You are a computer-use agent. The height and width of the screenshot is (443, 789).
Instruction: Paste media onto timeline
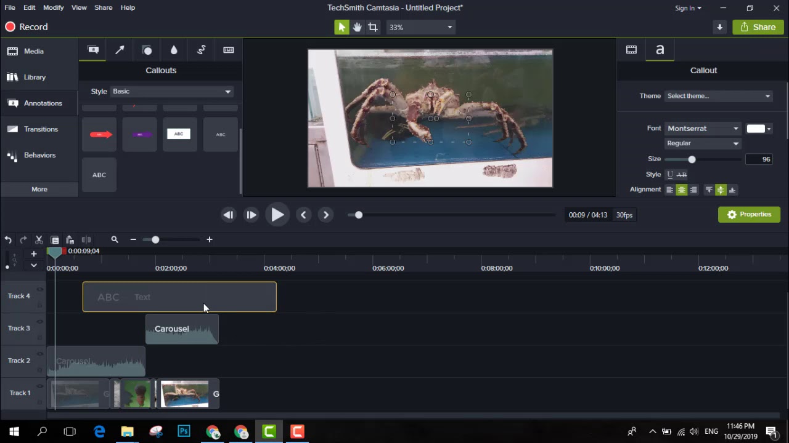click(x=70, y=239)
